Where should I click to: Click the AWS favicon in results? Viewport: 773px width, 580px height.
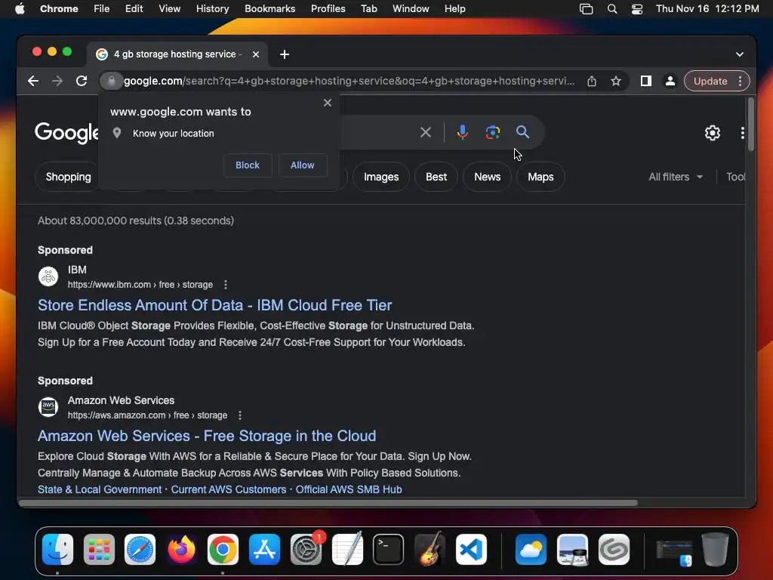point(48,407)
